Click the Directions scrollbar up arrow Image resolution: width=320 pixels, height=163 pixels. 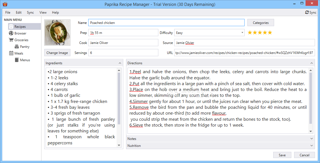click(x=311, y=70)
